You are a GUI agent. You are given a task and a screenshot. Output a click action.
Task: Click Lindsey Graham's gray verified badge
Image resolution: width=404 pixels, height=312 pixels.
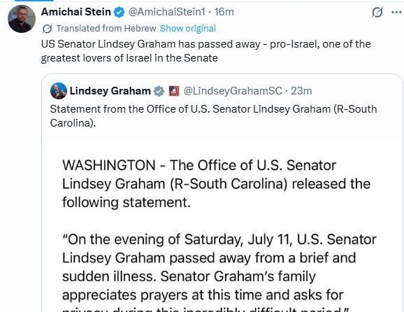[x=159, y=91]
